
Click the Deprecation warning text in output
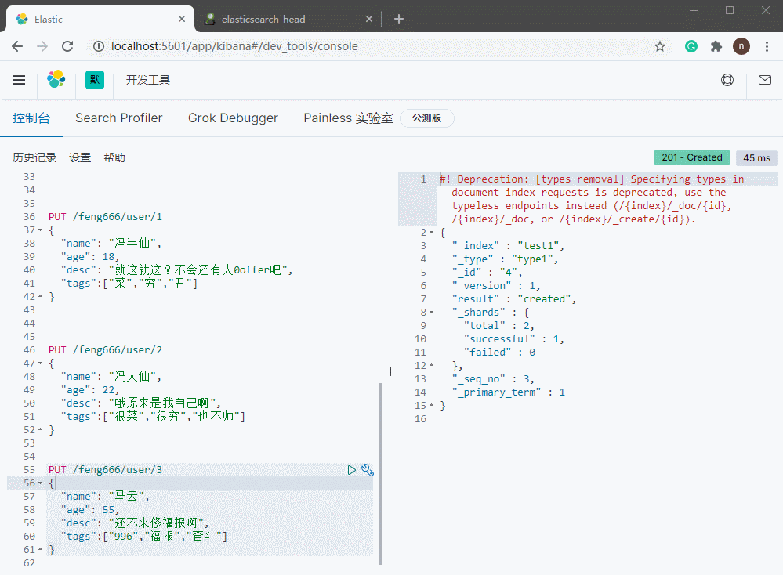point(592,199)
